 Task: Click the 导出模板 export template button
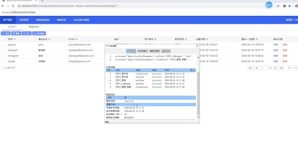point(39,33)
